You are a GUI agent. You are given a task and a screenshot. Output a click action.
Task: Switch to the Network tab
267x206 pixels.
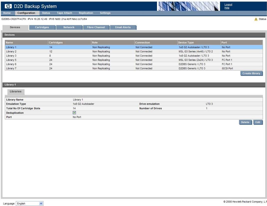coord(69,27)
